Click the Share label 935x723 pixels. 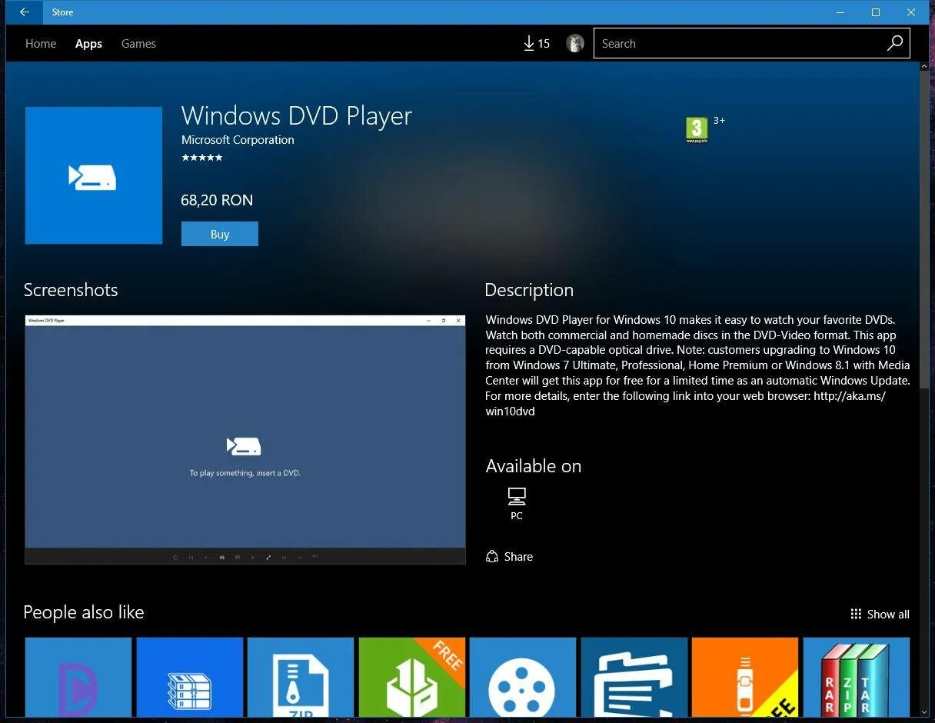[x=518, y=556]
